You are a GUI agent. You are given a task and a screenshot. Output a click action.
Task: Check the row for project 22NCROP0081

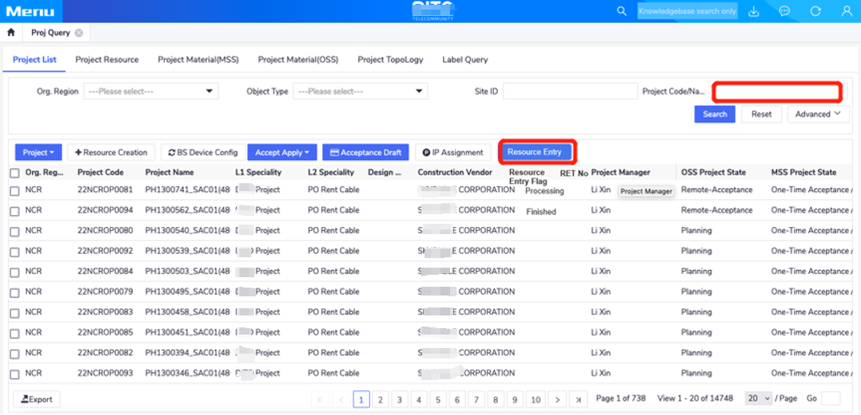pyautogui.click(x=15, y=191)
